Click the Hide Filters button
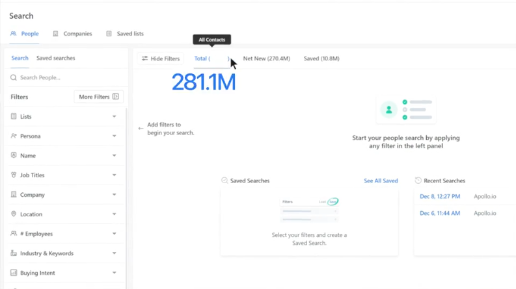The height and width of the screenshot is (289, 516). click(161, 58)
